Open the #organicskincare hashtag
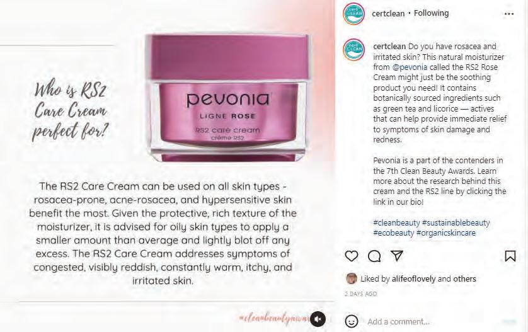 (446, 232)
